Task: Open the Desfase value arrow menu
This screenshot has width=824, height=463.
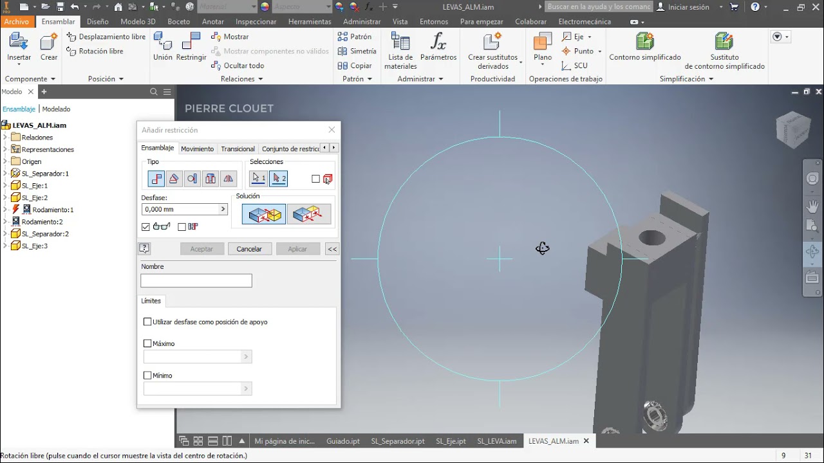Action: pos(223,209)
